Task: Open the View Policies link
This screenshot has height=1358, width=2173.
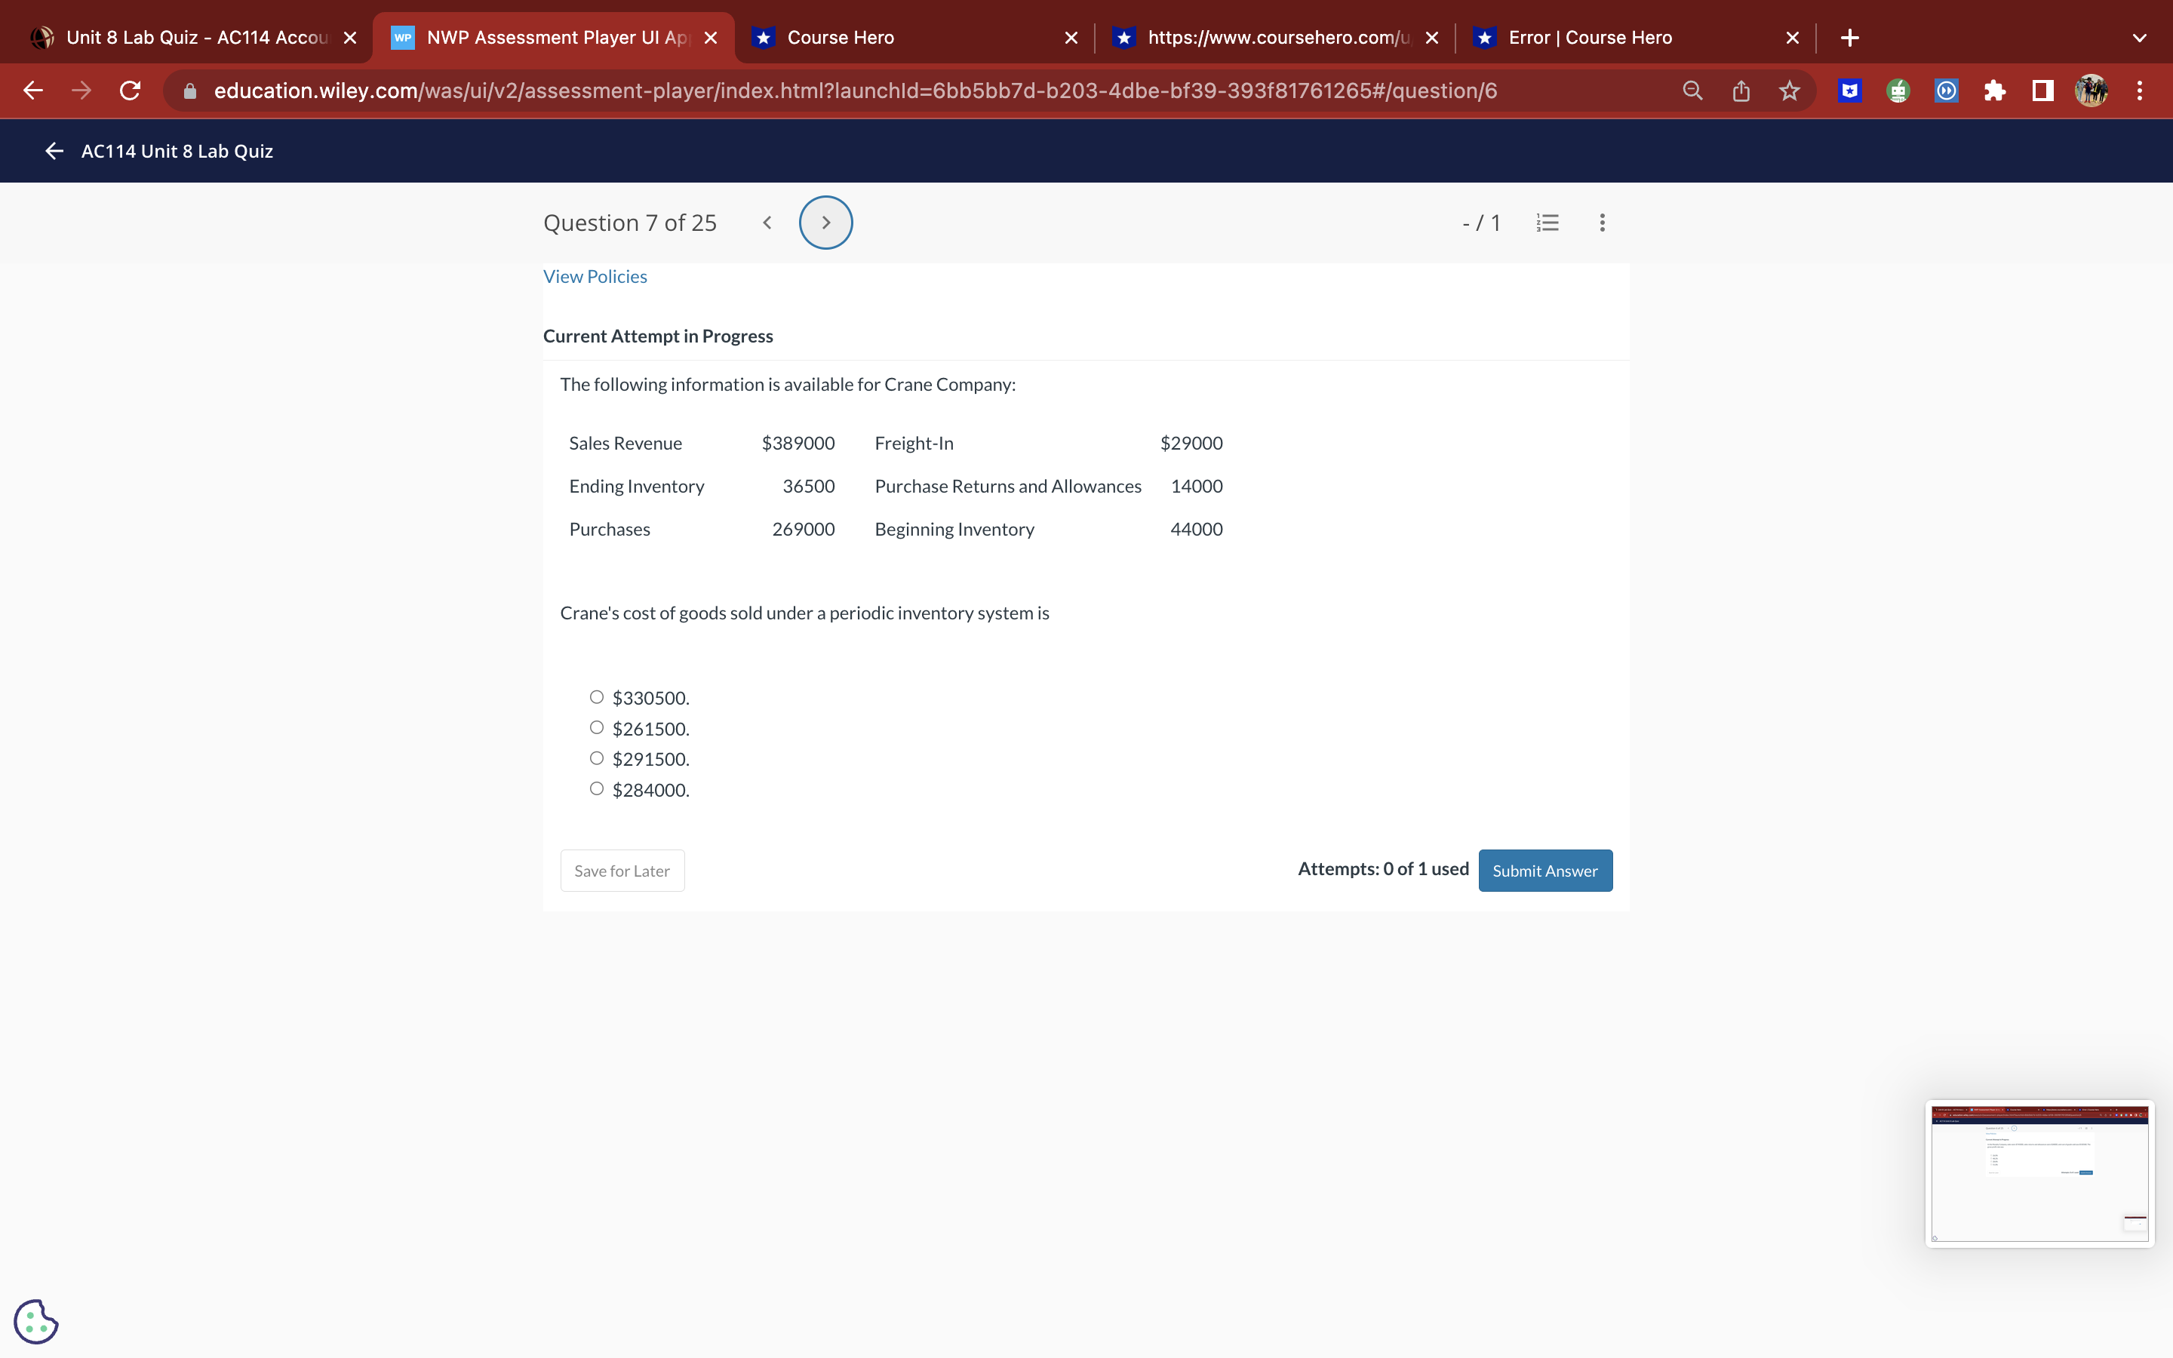Action: click(595, 275)
